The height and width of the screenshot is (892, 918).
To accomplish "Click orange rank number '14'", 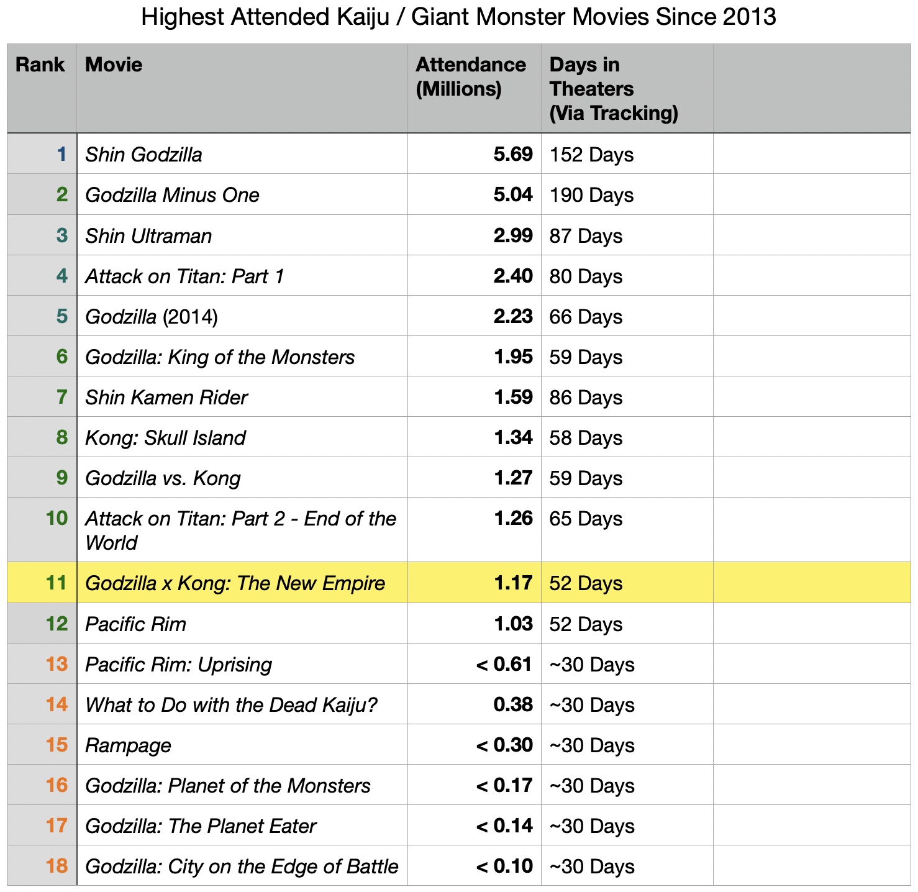I will click(57, 704).
